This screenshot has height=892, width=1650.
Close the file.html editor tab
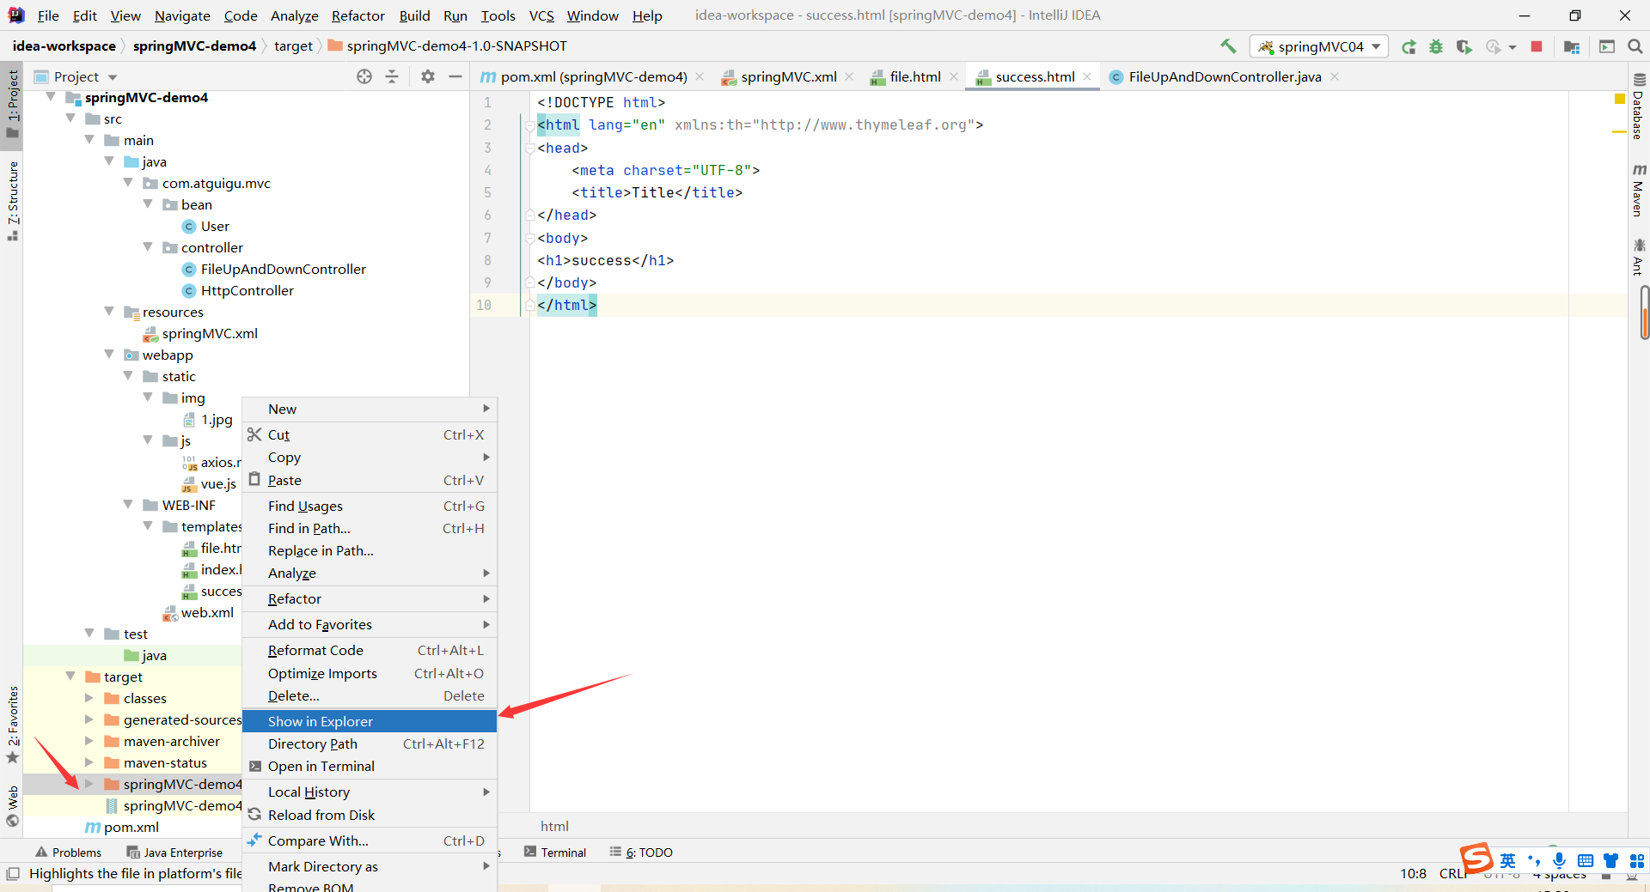[x=954, y=76]
